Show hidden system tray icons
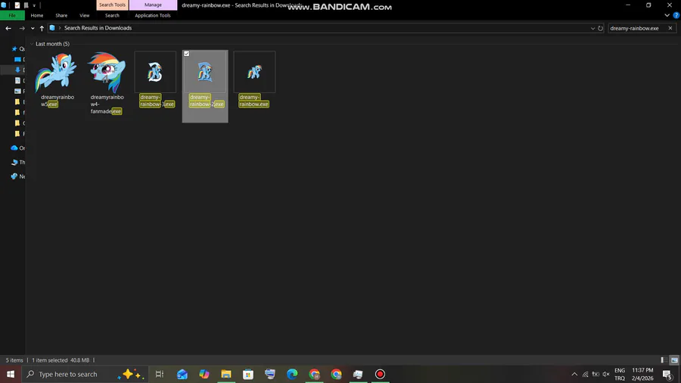Image resolution: width=681 pixels, height=383 pixels. (574, 375)
